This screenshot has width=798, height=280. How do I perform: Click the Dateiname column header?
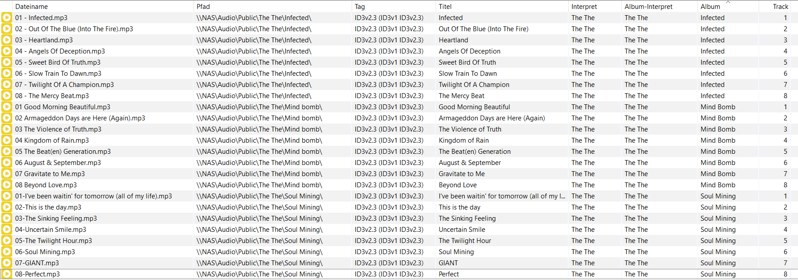click(x=31, y=7)
